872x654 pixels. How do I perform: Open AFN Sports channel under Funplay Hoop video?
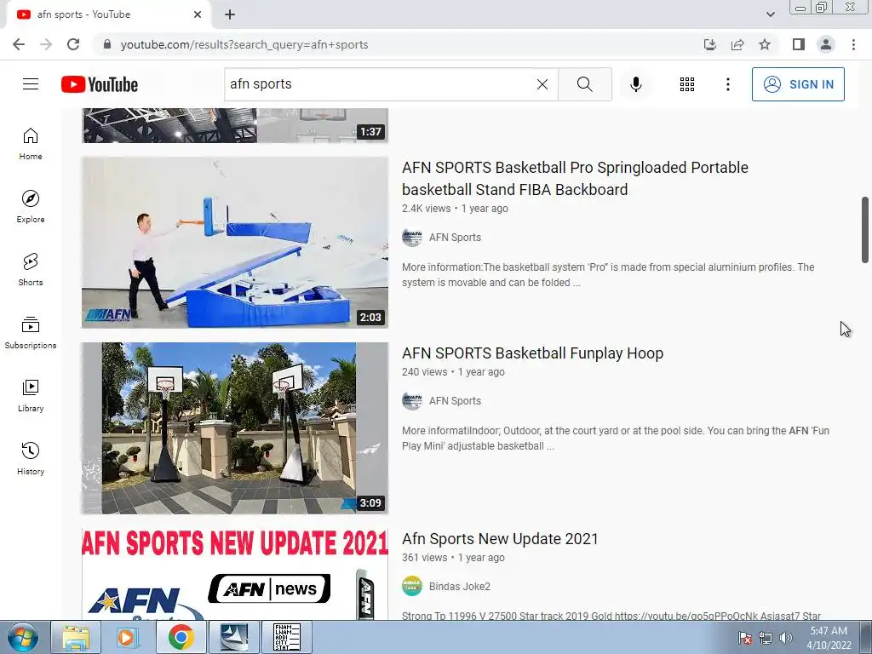(455, 401)
